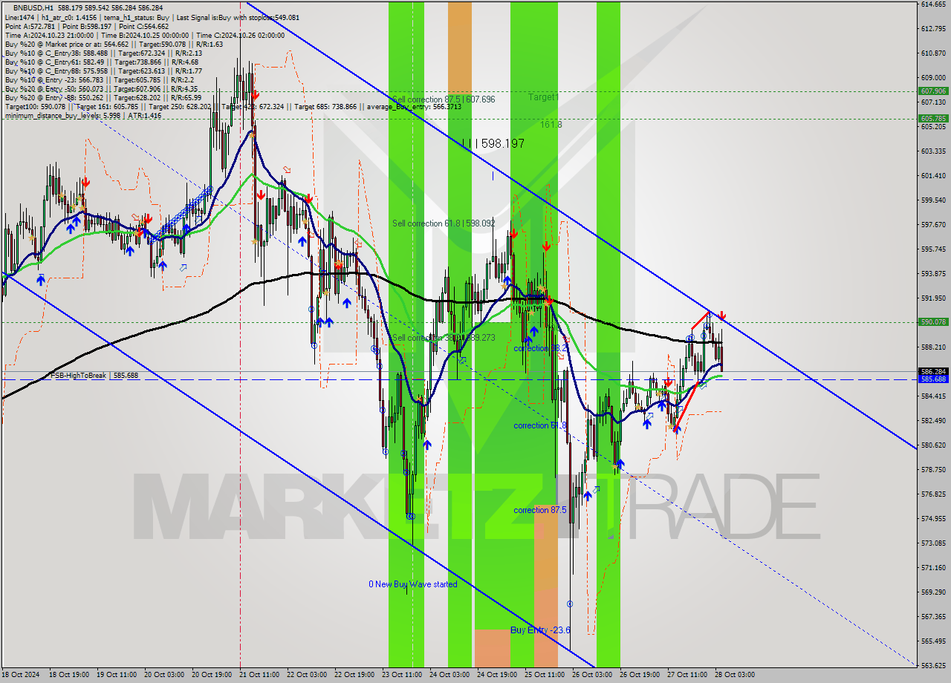The image size is (951, 683).
Task: Select the Buy %20 @ Entry -88: 550.262 line
Action: coord(103,97)
